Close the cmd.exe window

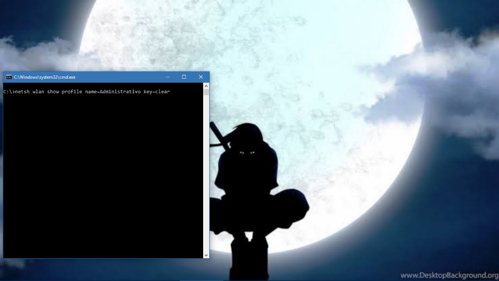pos(201,77)
